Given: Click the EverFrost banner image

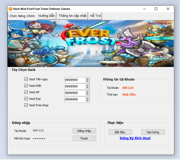Looking at the screenshot, I should pos(91,43).
